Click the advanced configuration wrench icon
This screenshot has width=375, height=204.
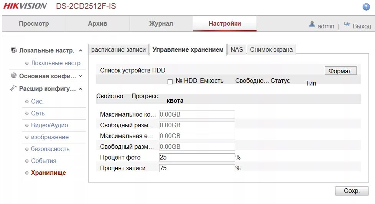[14, 89]
